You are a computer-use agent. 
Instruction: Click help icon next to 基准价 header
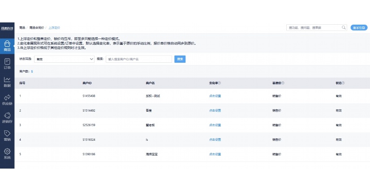coord(283,83)
